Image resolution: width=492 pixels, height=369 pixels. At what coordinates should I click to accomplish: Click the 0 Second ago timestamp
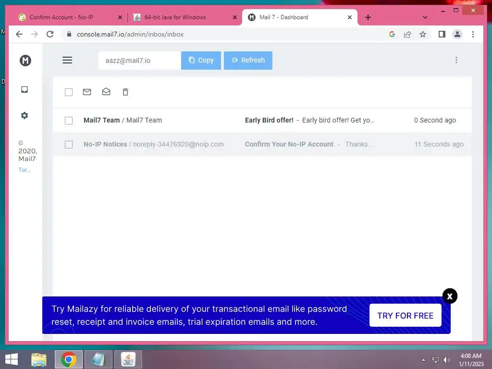coord(434,120)
